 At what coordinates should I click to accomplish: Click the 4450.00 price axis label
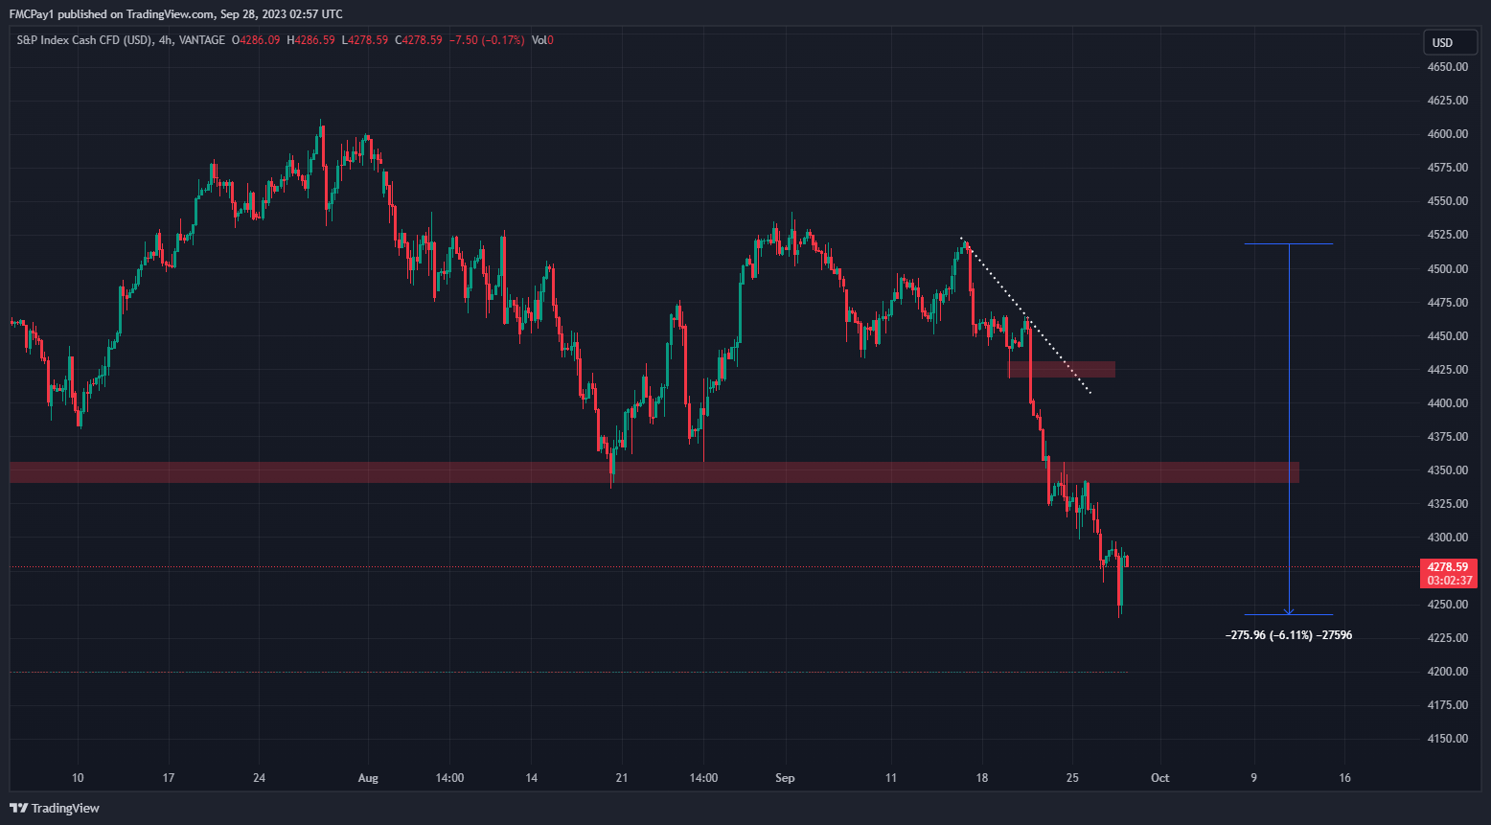(x=1447, y=336)
